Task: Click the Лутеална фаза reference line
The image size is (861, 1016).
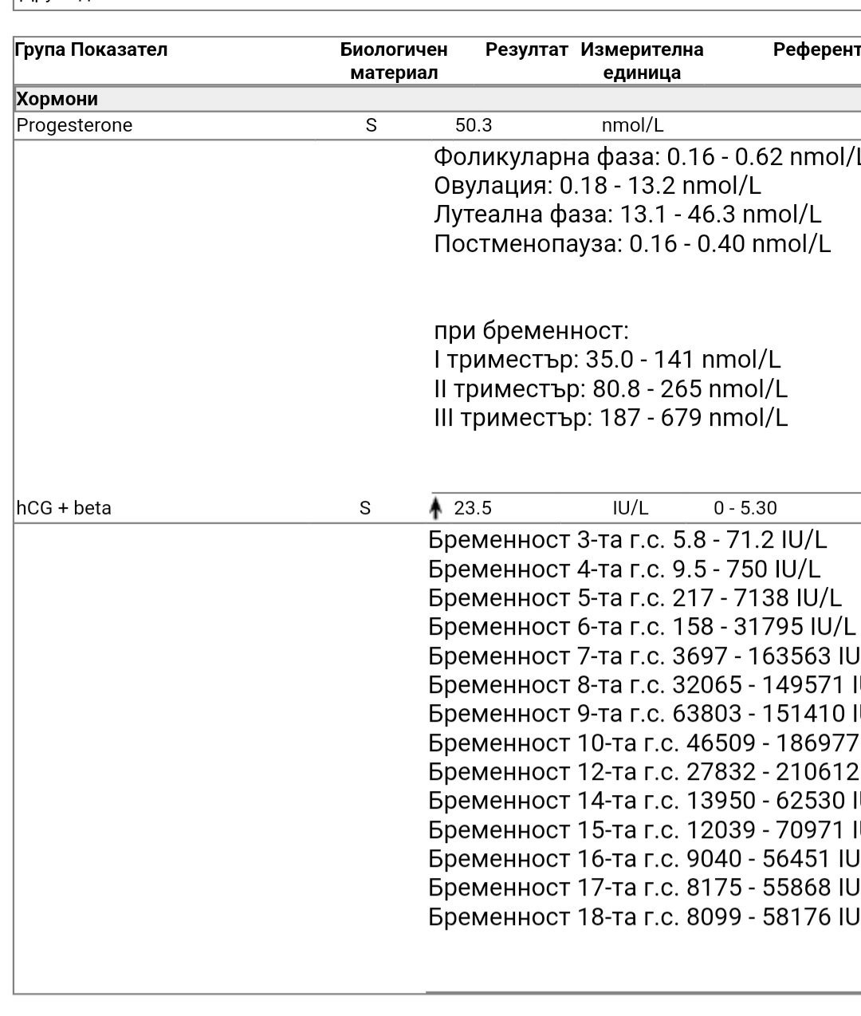Action: [627, 215]
